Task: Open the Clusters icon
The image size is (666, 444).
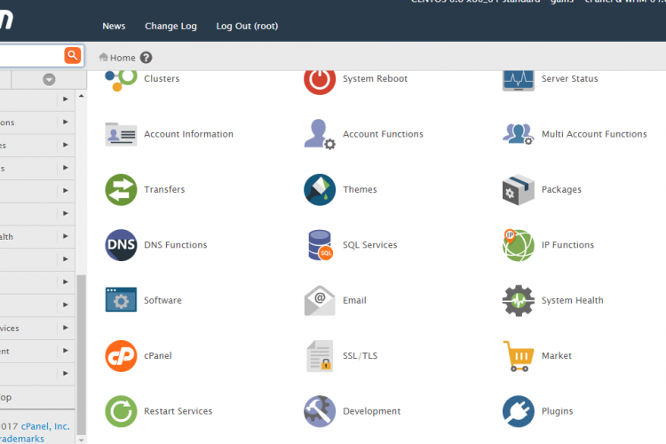Action: [x=121, y=80]
